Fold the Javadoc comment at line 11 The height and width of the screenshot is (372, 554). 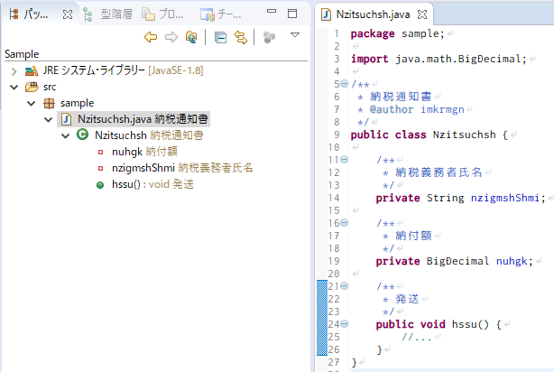pos(345,160)
